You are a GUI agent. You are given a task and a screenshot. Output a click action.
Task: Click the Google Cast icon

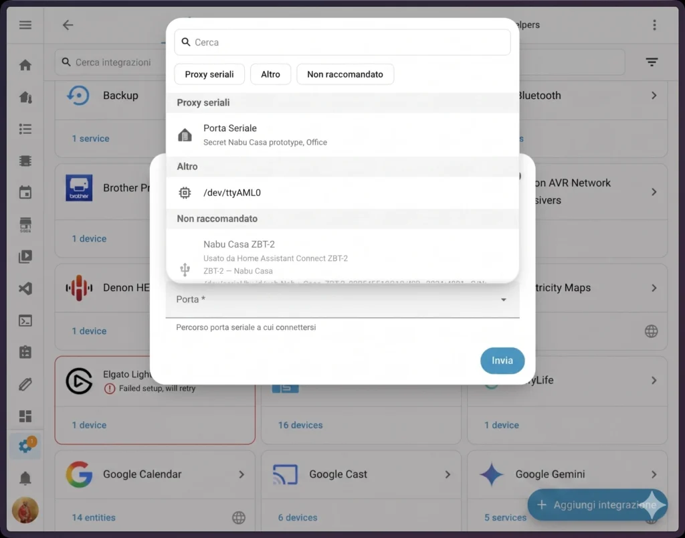(x=285, y=474)
